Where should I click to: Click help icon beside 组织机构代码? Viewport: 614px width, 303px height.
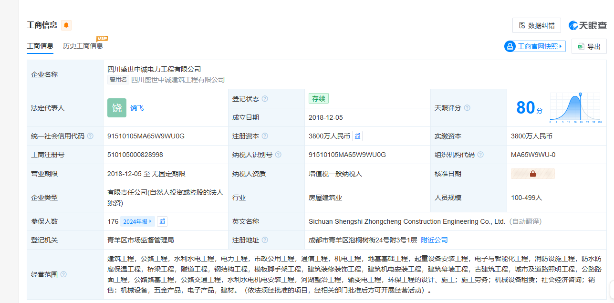[480, 155]
